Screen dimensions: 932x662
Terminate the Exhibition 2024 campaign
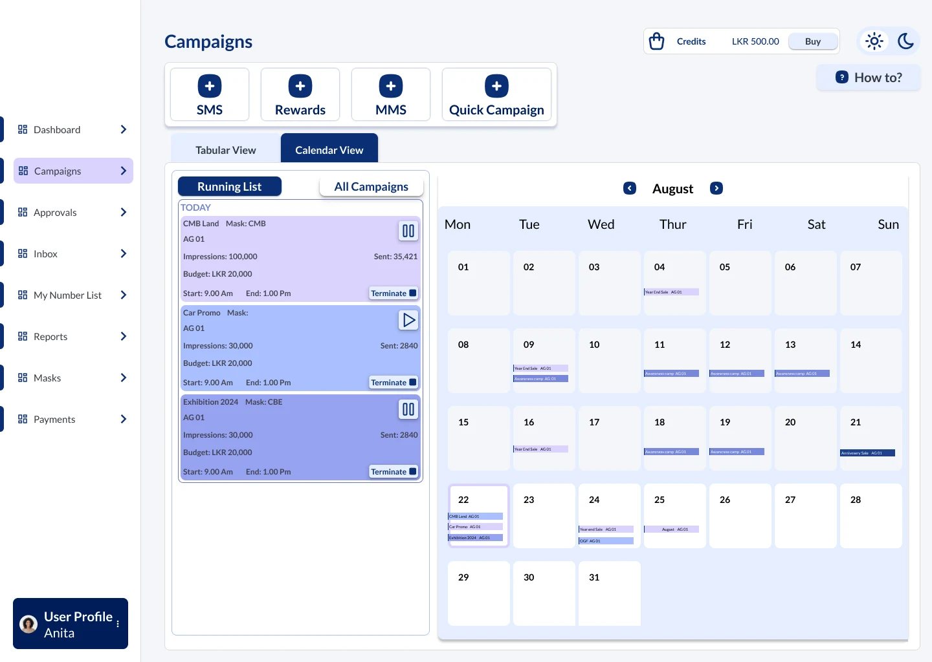click(394, 471)
